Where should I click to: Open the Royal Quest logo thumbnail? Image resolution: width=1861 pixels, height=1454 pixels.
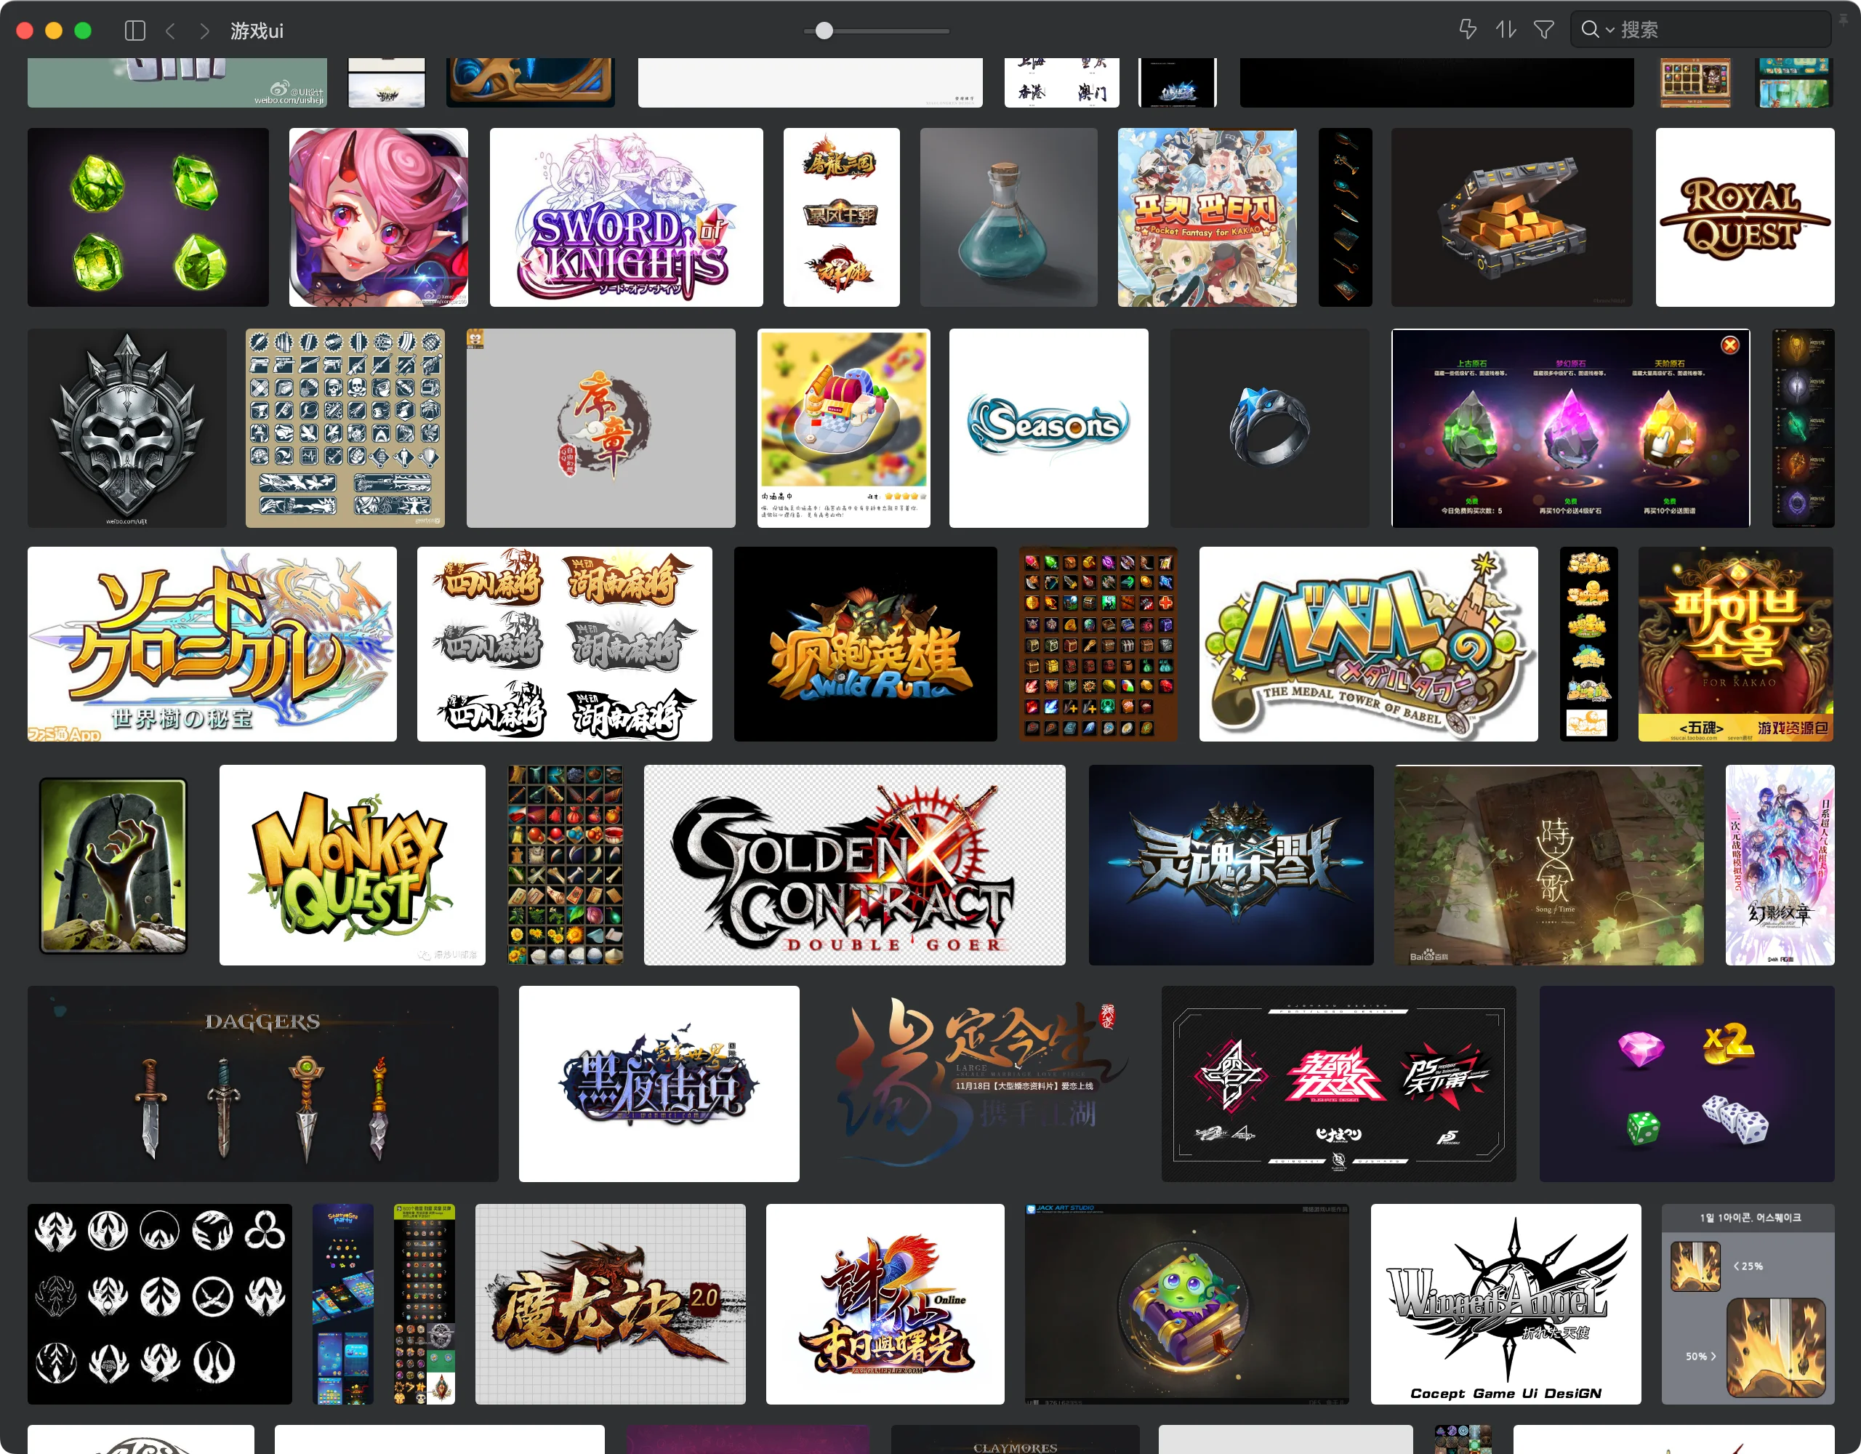(x=1744, y=217)
